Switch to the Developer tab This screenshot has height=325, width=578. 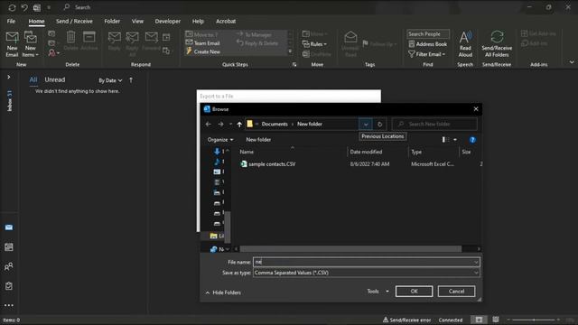168,21
